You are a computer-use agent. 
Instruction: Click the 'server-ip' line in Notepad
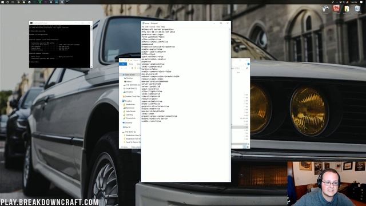tap(151, 86)
